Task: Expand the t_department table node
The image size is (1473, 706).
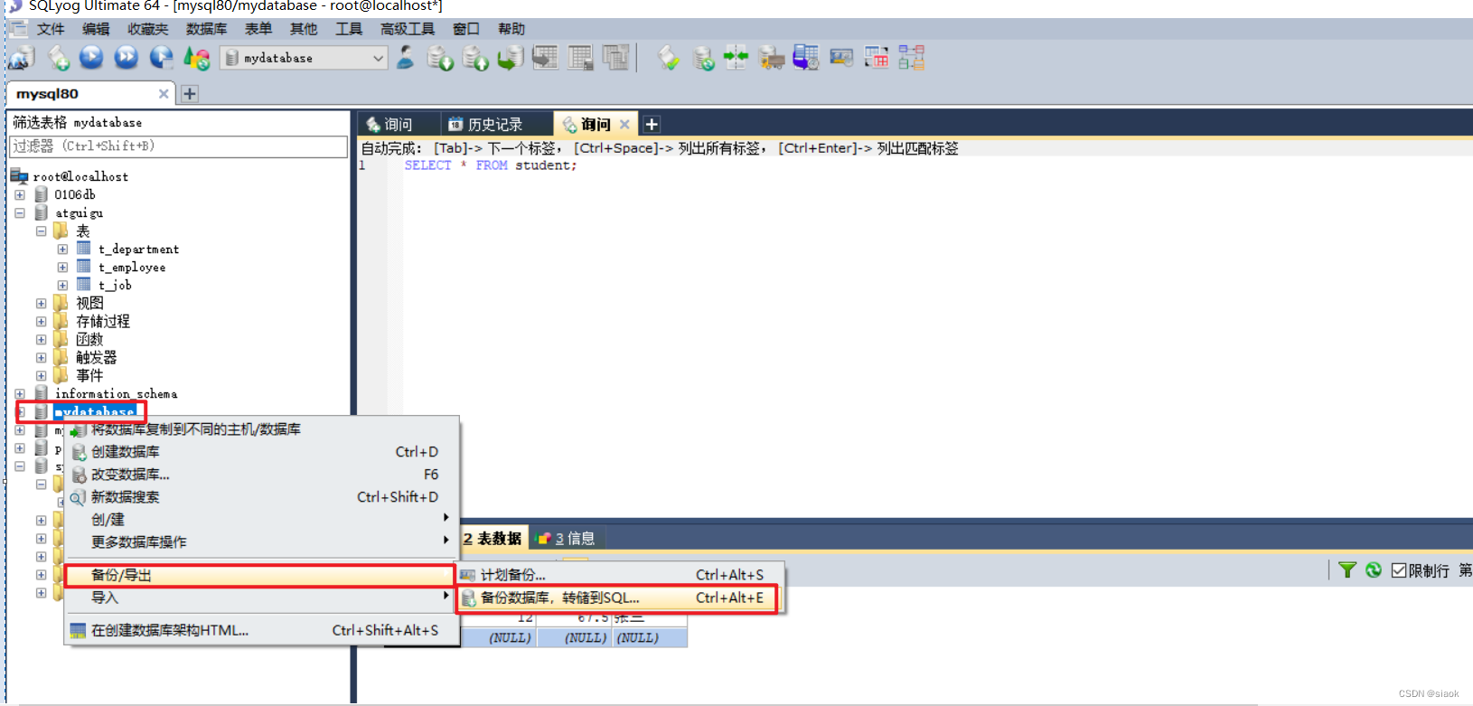Action: pyautogui.click(x=62, y=249)
